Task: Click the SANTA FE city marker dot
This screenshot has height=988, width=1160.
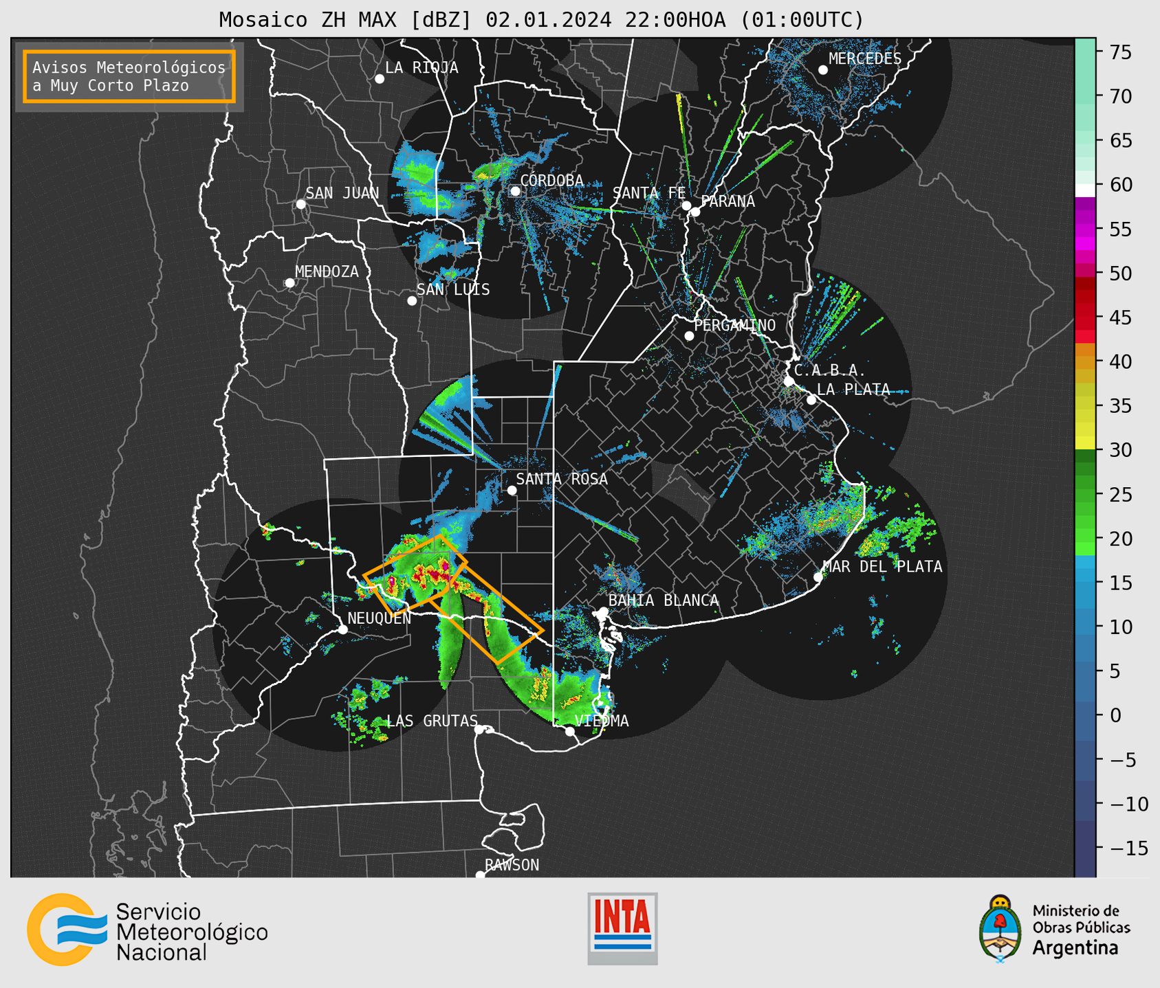Action: 686,205
